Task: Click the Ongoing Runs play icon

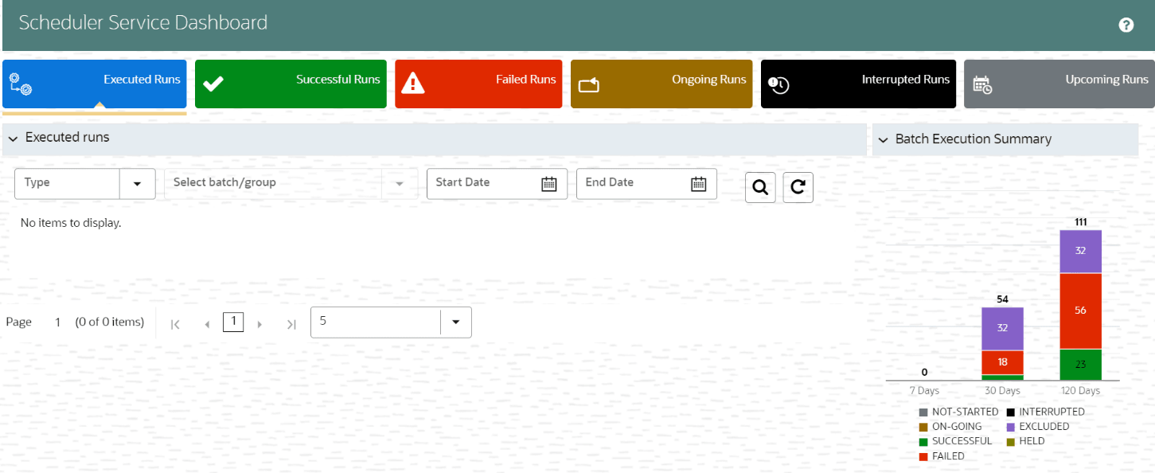Action: click(589, 81)
